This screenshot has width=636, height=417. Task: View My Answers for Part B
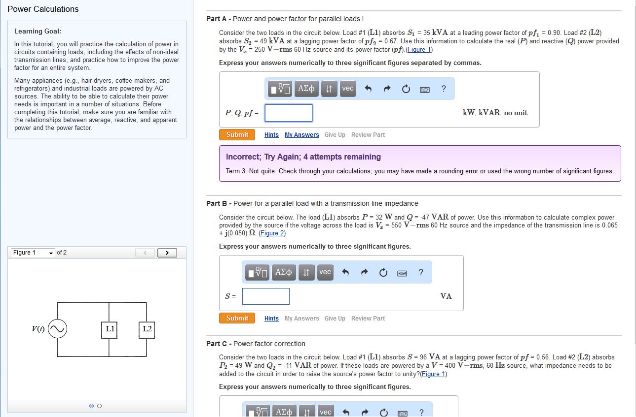click(x=302, y=319)
